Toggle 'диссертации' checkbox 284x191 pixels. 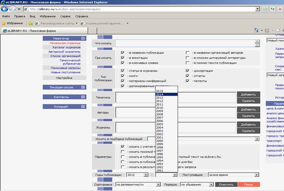click(x=188, y=71)
